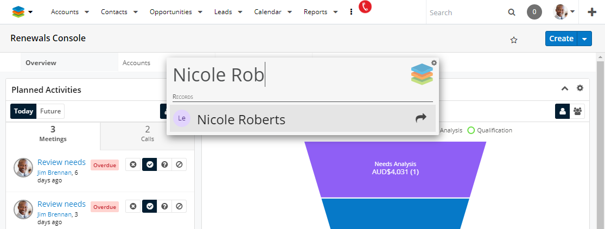
Task: Collapse the pipeline dashlet chevron
Action: [564, 88]
